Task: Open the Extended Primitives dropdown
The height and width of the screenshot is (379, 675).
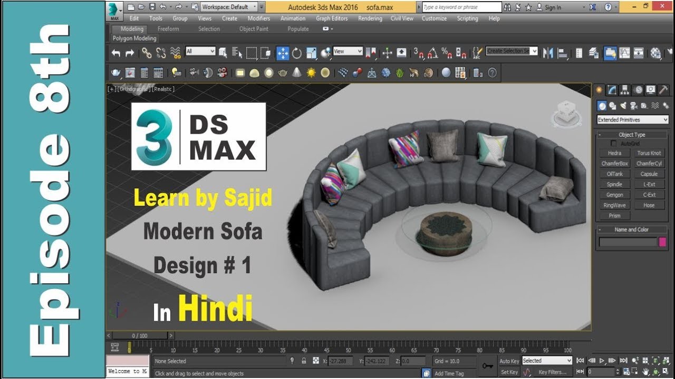Action: point(633,120)
